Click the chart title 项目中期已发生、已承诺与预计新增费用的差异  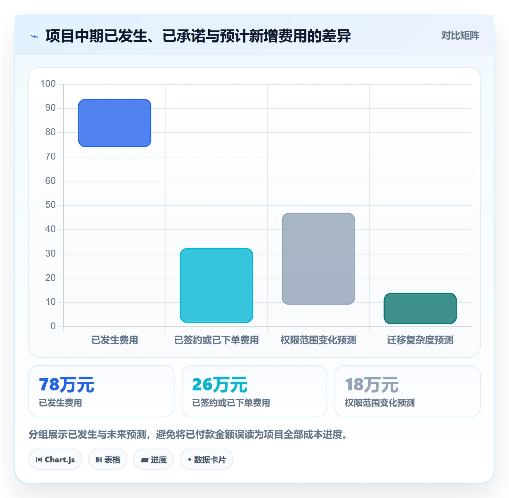(198, 36)
